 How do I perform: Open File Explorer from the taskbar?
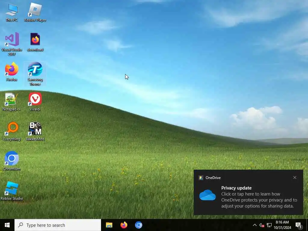pyautogui.click(x=109, y=225)
